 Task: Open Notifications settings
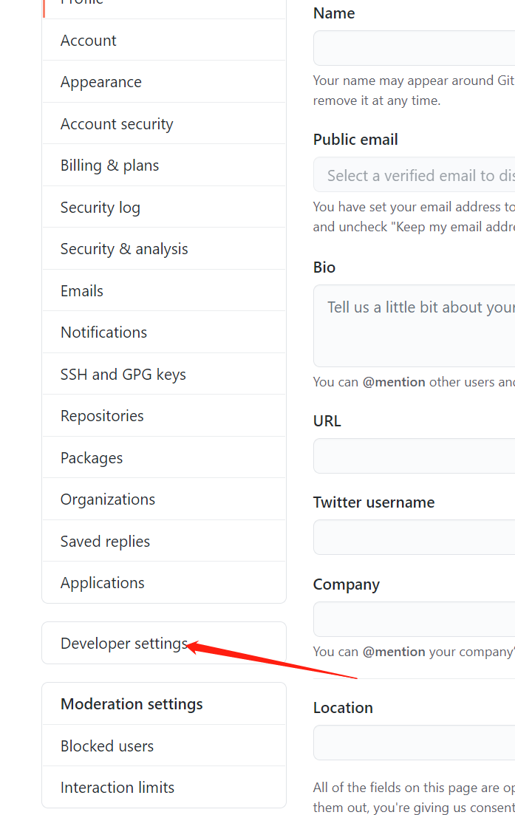(103, 333)
